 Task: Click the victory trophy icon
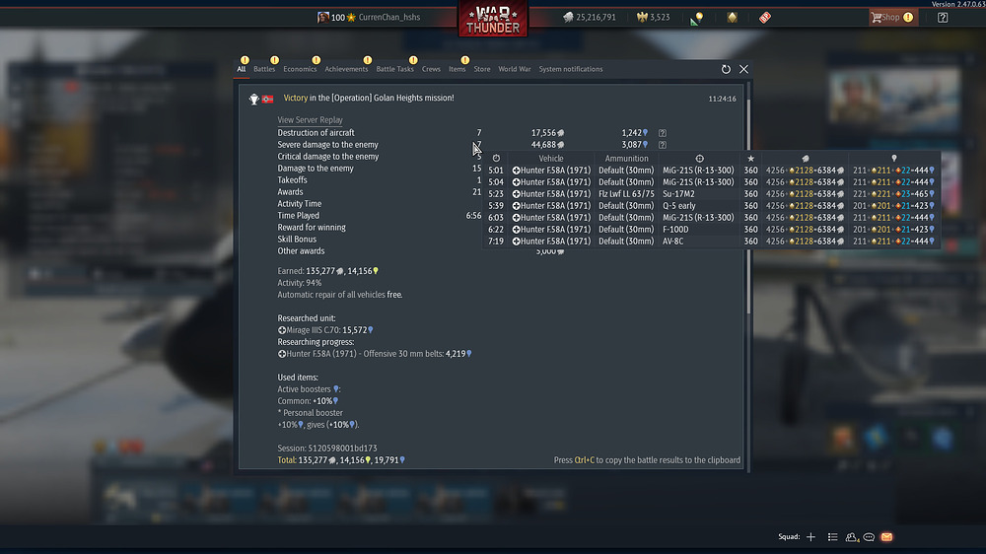click(254, 100)
